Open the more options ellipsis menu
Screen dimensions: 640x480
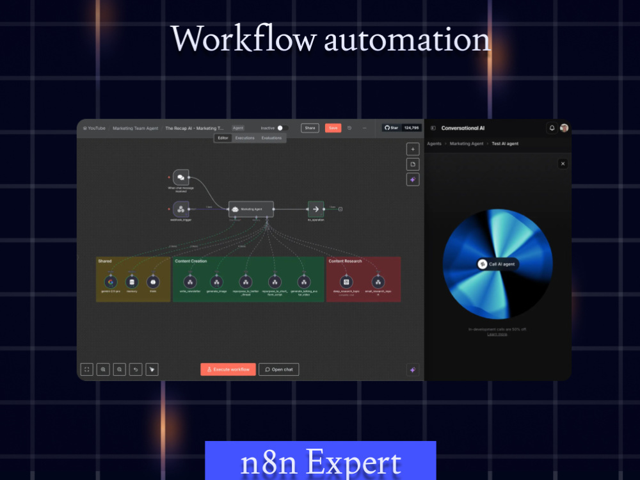coord(365,128)
